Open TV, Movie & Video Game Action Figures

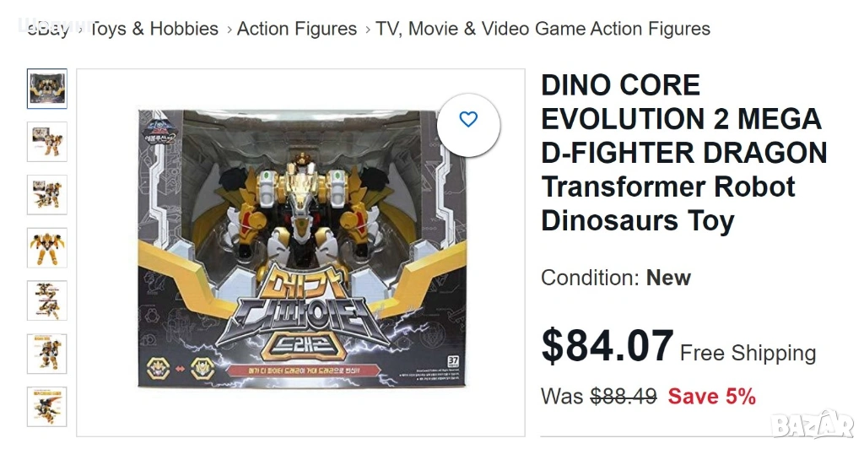click(x=543, y=29)
